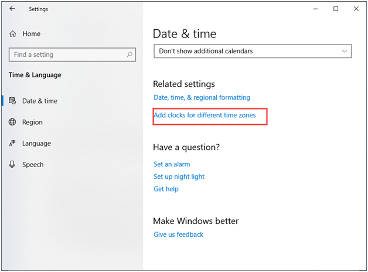This screenshot has width=368, height=272.
Task: Focus the Find a setting search field
Action: click(x=64, y=55)
